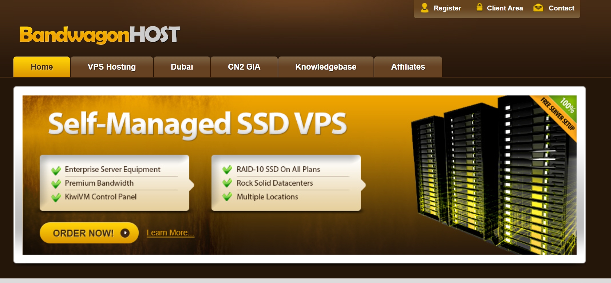This screenshot has height=283, width=611.
Task: Click the green checkmark beside KiwiVM Control Panel
Action: pos(56,197)
